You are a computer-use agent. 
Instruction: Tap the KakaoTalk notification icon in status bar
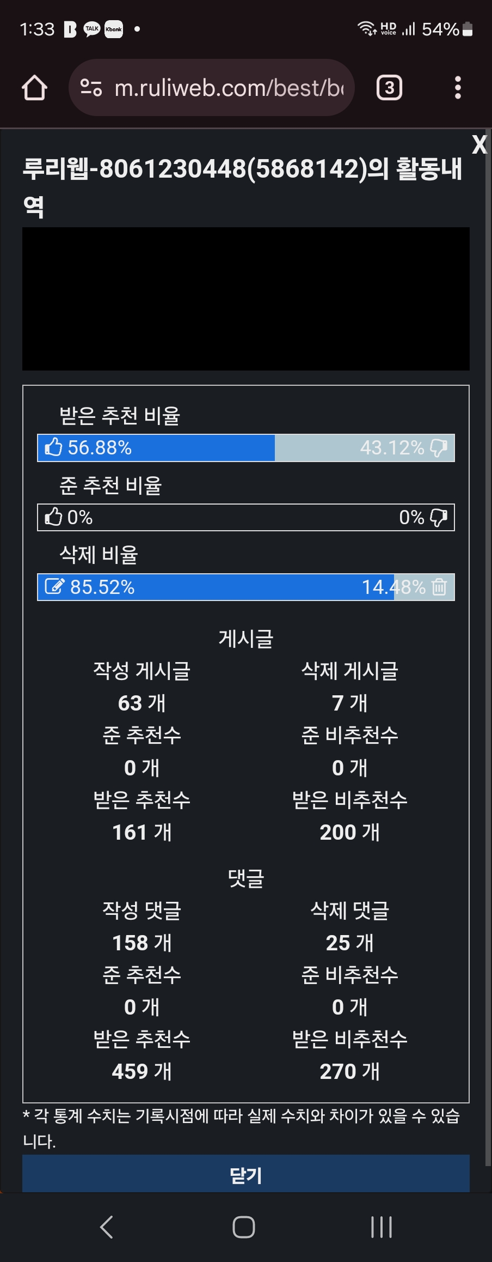click(92, 29)
